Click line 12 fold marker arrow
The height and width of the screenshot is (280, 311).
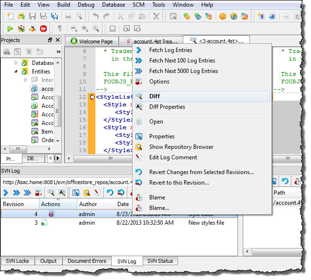tap(92, 97)
